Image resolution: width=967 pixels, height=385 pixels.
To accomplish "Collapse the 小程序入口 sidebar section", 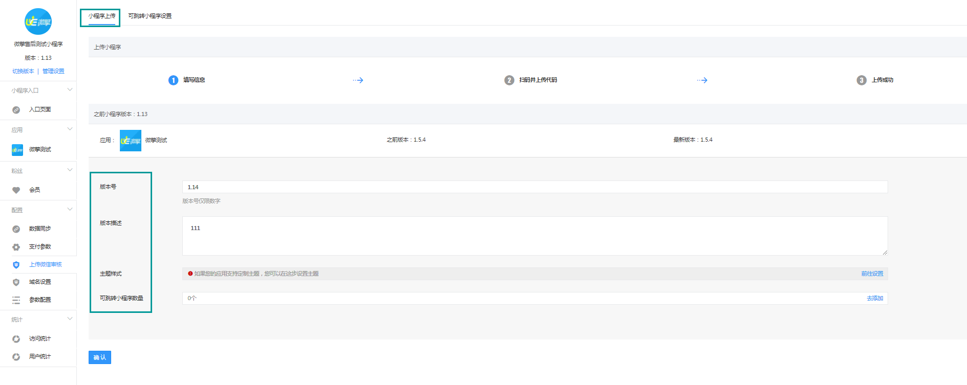I will click(70, 90).
